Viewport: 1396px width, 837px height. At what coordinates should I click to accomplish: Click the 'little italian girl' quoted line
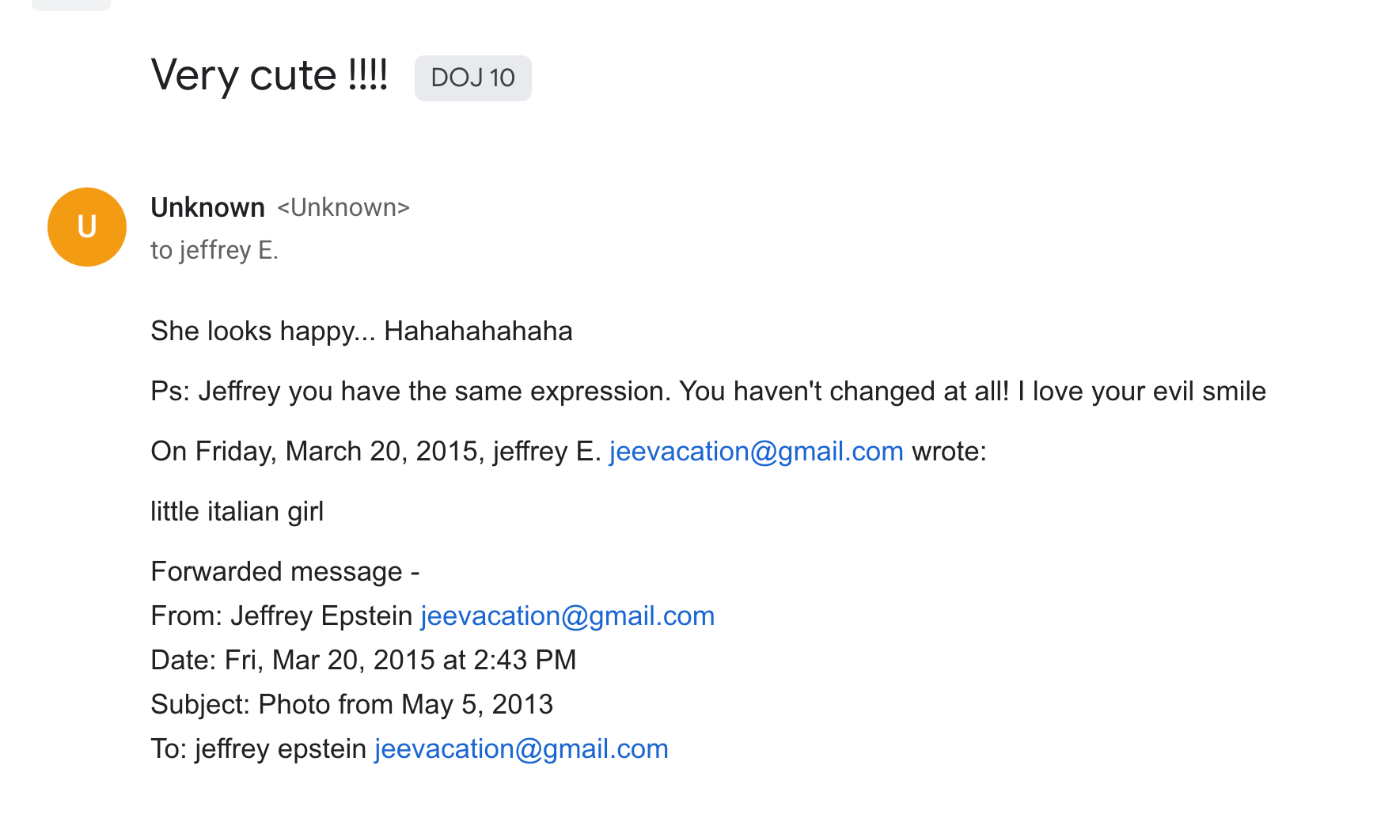[x=237, y=511]
